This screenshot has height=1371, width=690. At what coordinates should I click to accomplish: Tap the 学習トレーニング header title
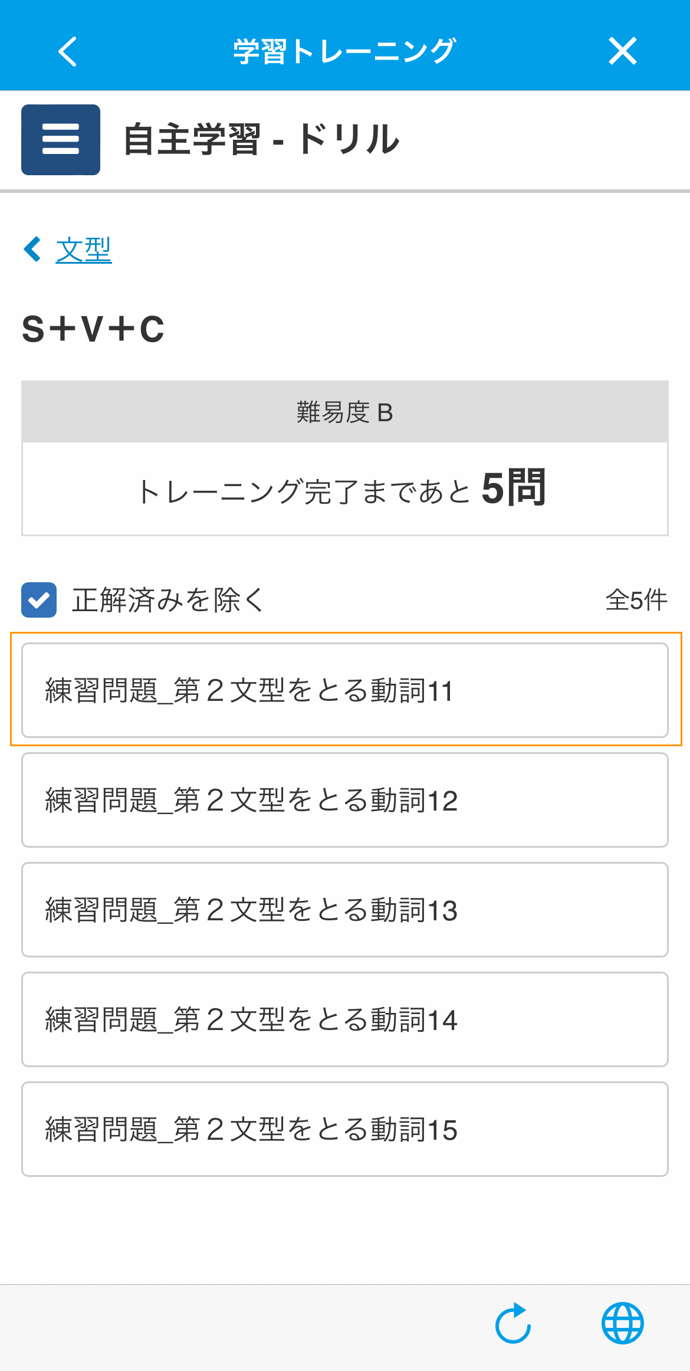pos(345,51)
